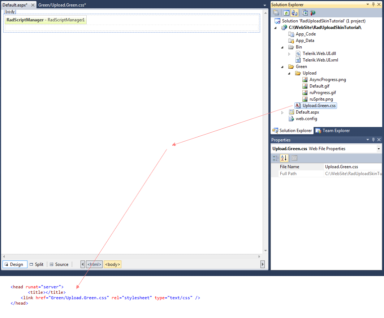Collapse the Bin folder node
384x318 pixels.
pos(282,47)
